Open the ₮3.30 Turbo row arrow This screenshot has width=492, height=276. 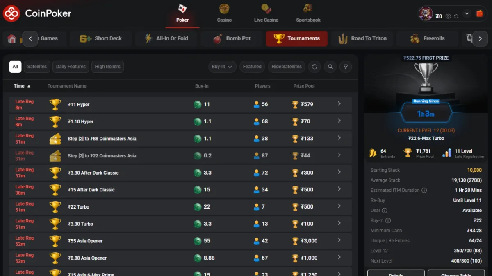tap(339, 223)
